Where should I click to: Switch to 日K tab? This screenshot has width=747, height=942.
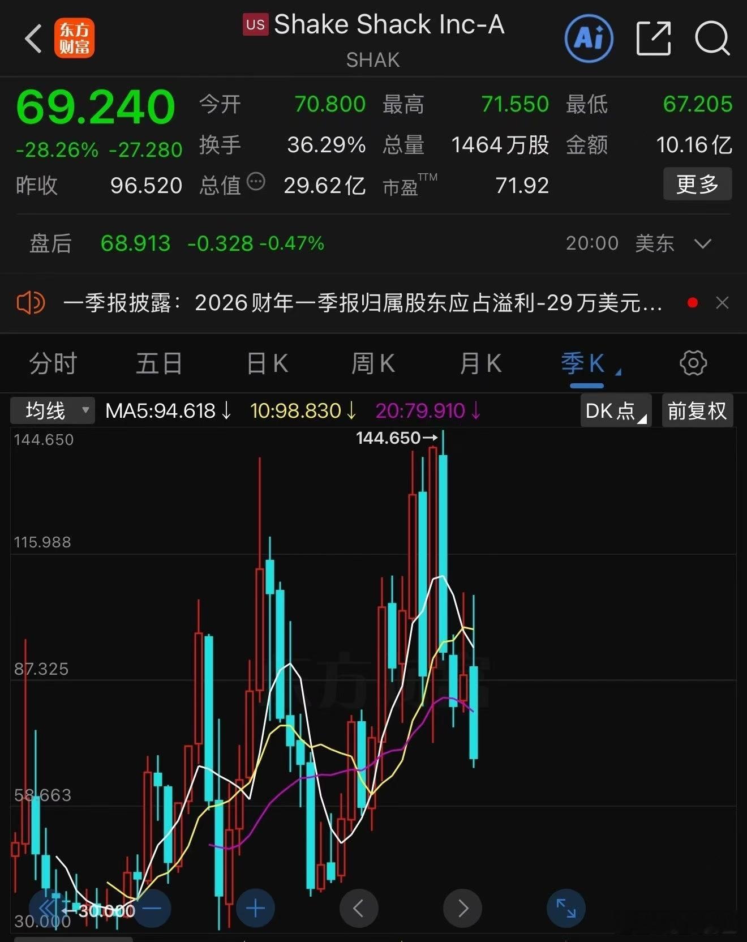tap(267, 363)
